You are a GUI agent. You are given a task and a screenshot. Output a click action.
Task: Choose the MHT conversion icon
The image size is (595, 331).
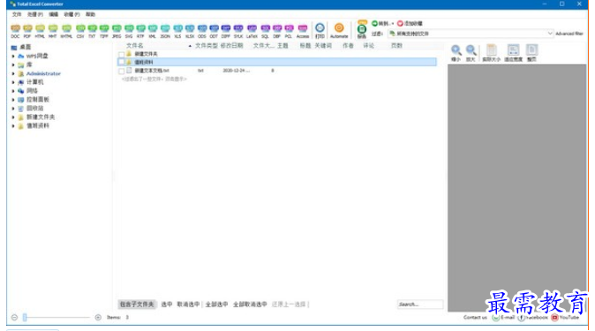click(53, 31)
